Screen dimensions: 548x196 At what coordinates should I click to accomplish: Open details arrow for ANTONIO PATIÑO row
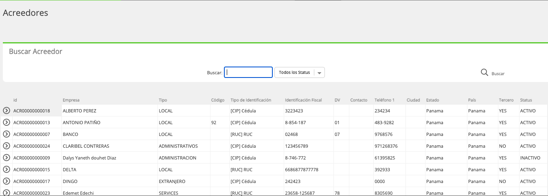click(6, 122)
